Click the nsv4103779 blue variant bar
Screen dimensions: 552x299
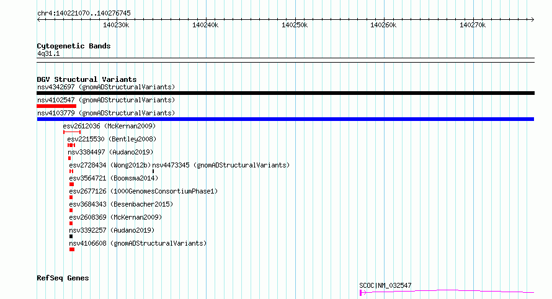[285, 119]
